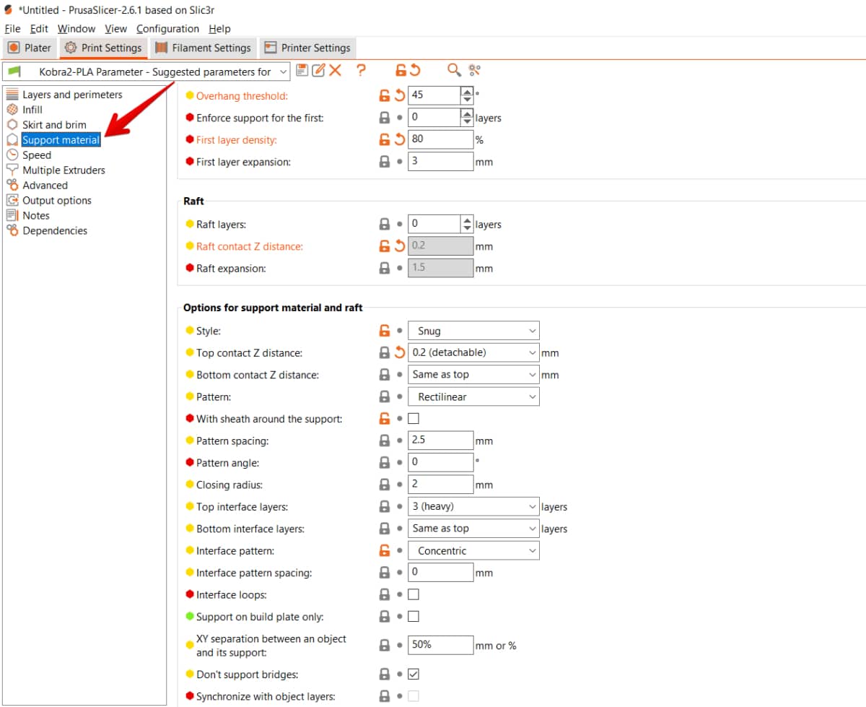
Task: Expand the Bottom interface layers dropdown
Action: tap(473, 529)
